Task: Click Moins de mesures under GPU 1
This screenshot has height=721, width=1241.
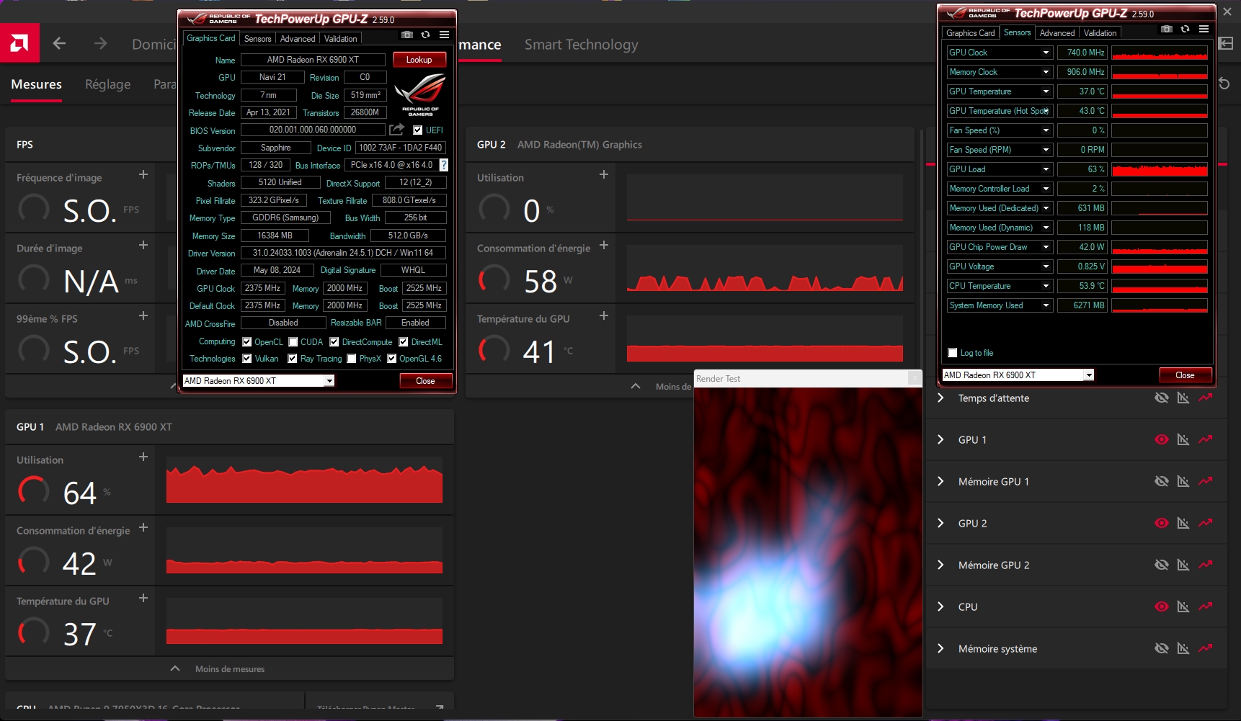Action: tap(229, 669)
